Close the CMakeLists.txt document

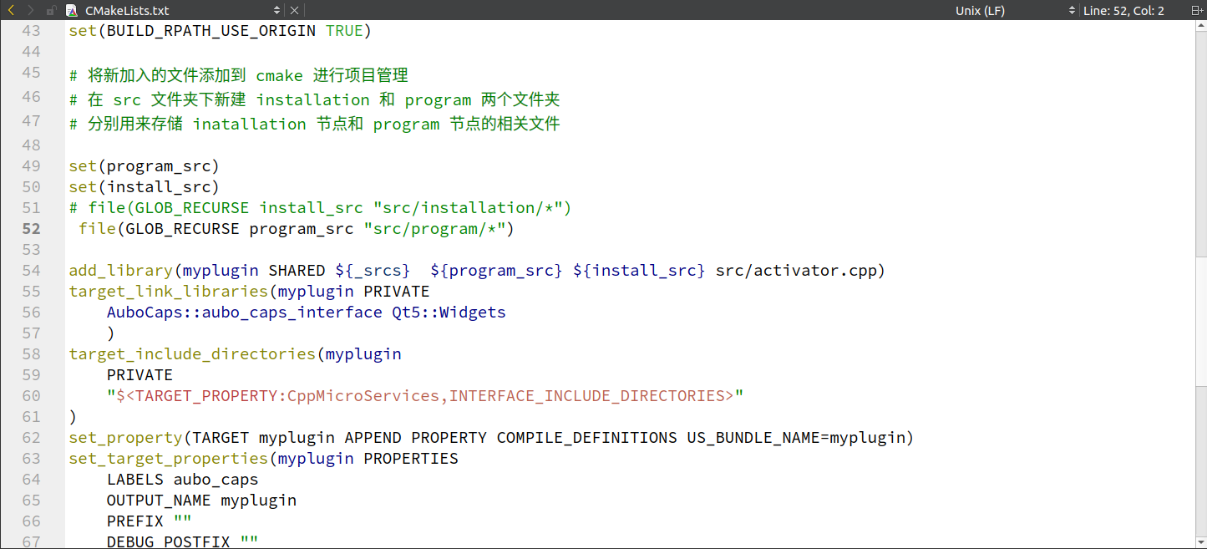(294, 11)
